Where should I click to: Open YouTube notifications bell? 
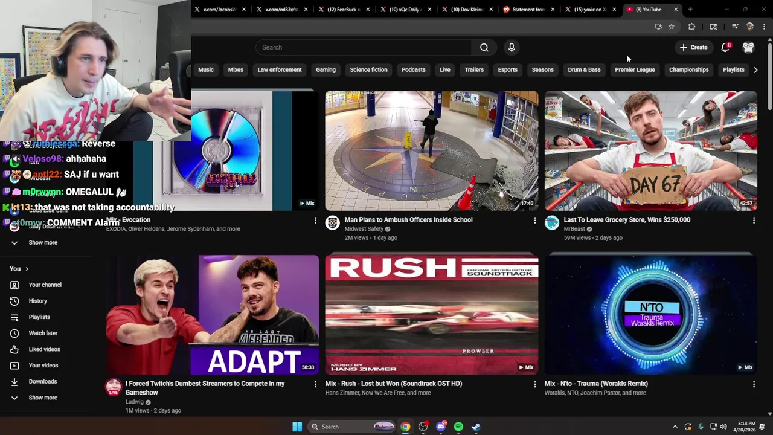(x=725, y=47)
